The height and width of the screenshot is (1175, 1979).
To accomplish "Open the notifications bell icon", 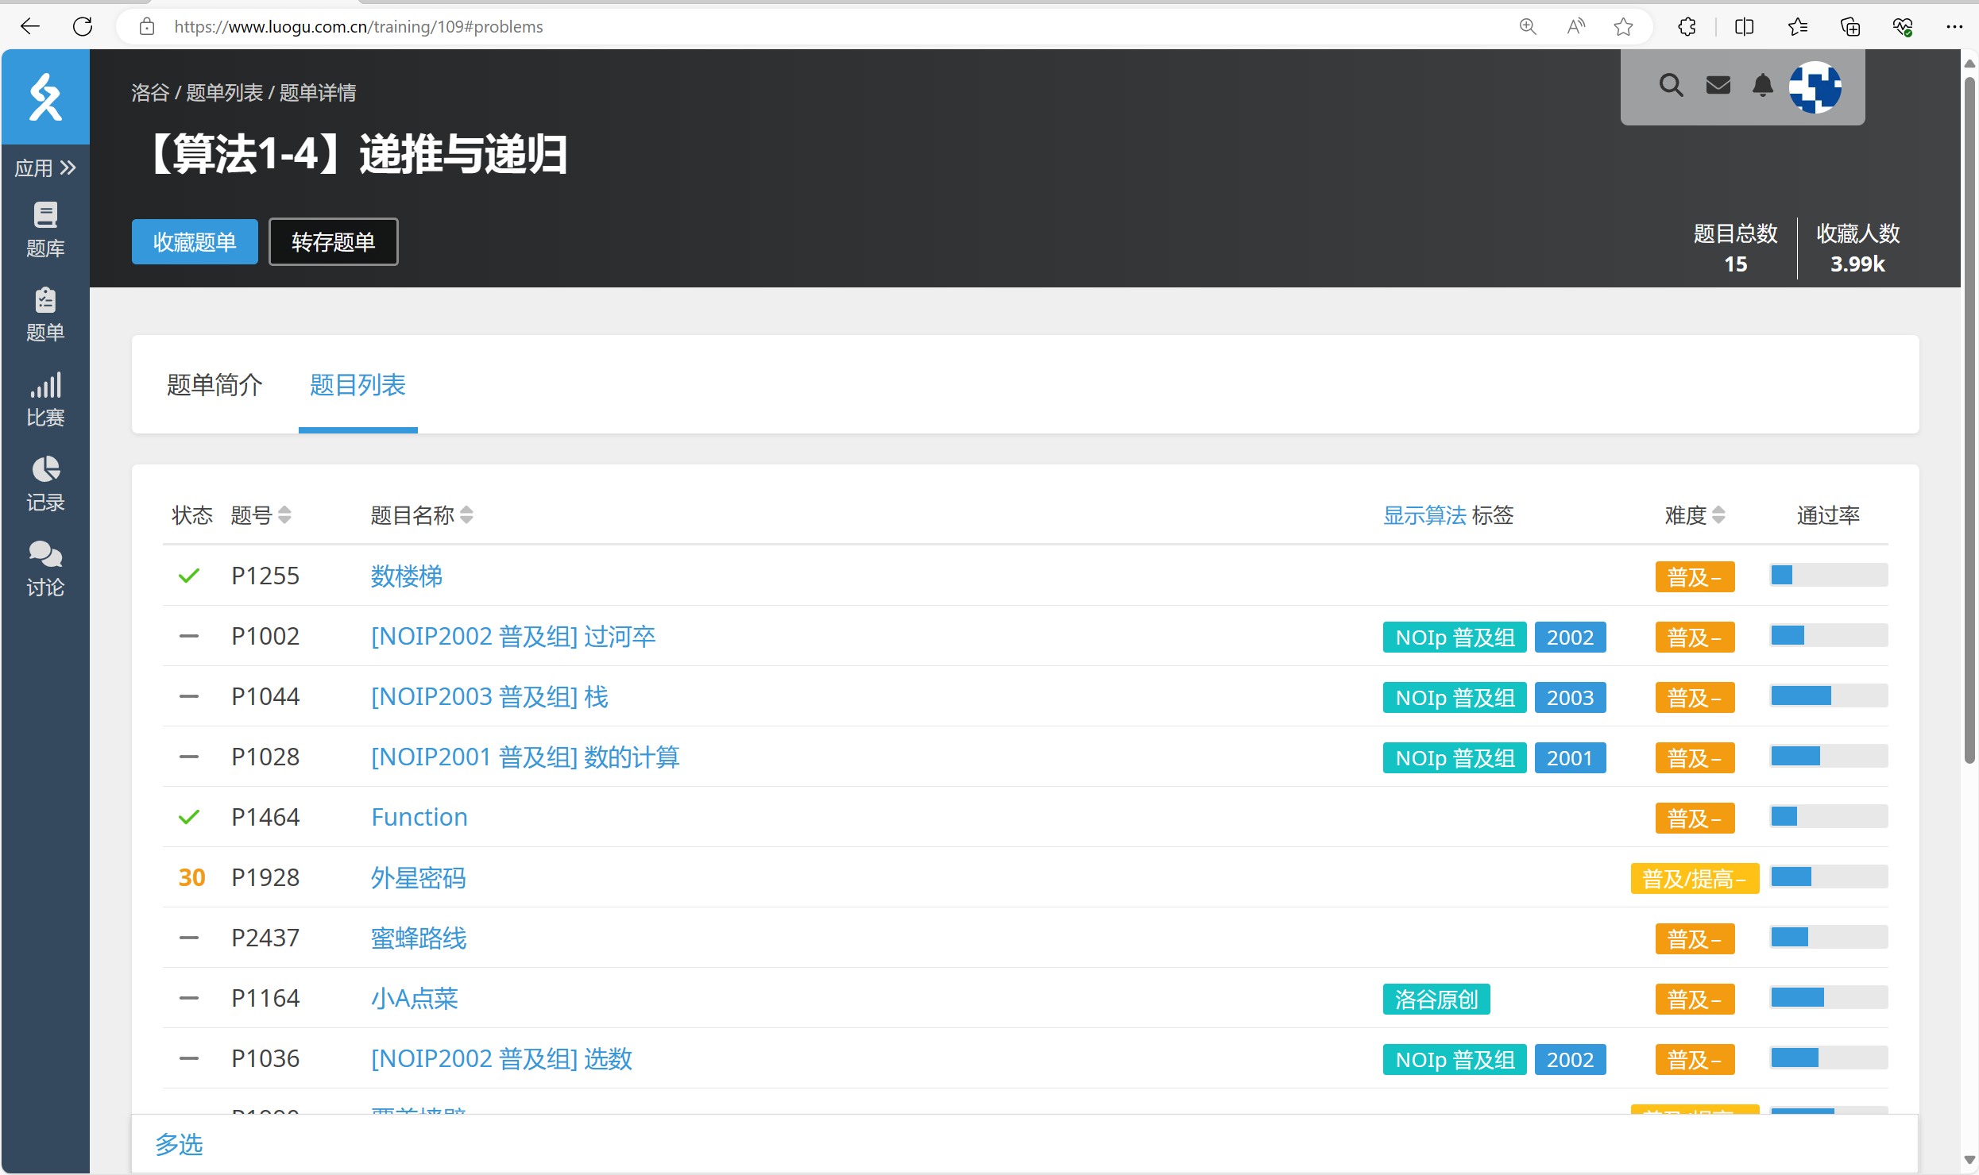I will pos(1762,86).
